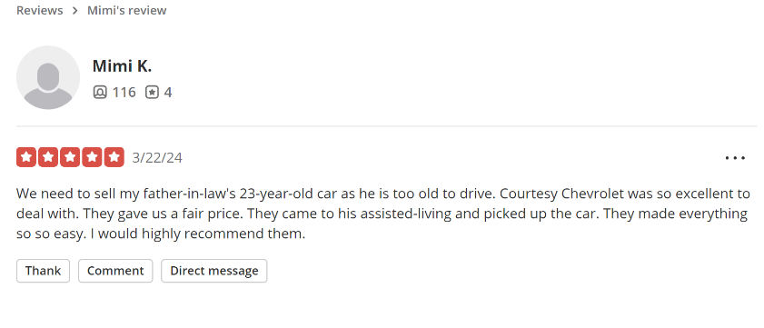This screenshot has height=328, width=764.
Task: Click the Courtesy Chevrolet review text
Action: coord(382,214)
